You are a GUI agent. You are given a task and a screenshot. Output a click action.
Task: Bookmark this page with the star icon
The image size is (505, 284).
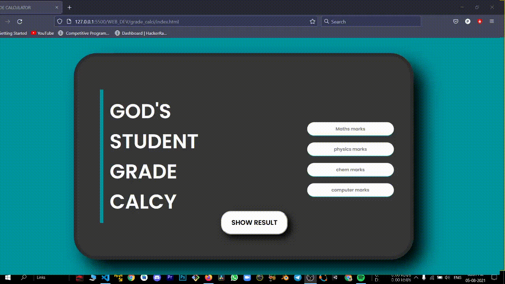(312, 22)
